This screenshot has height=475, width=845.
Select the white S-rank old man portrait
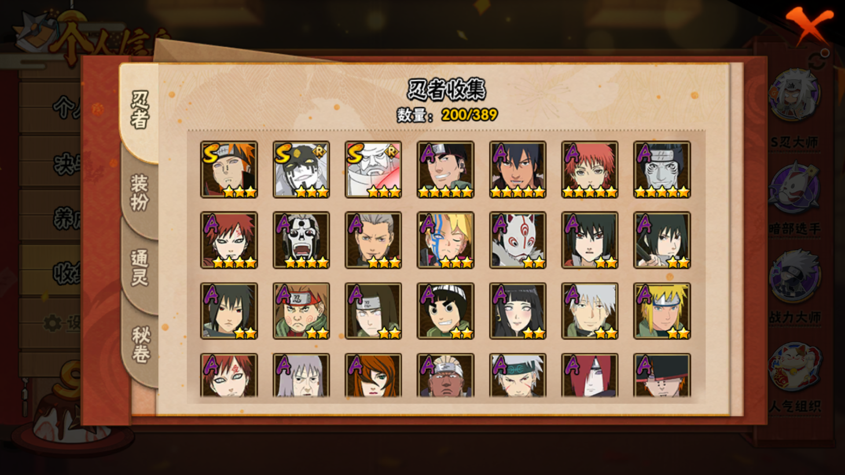(x=373, y=169)
